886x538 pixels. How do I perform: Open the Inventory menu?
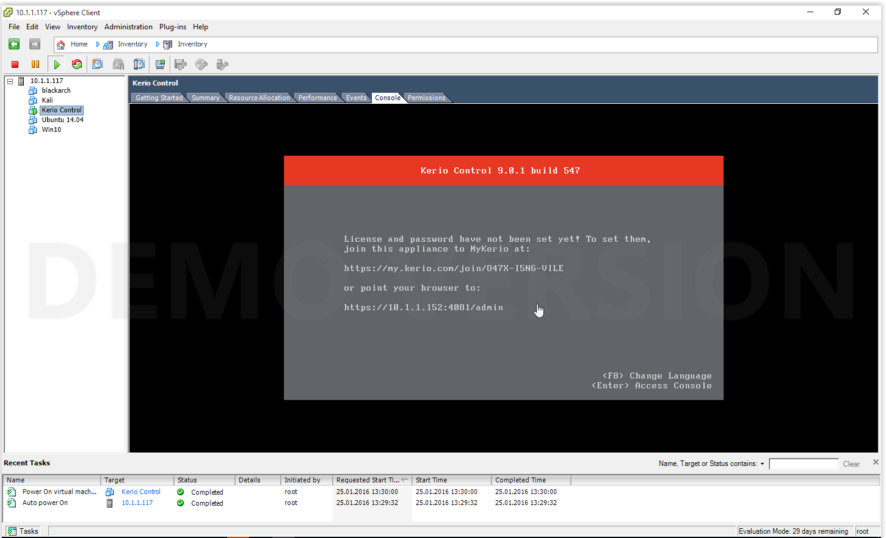coord(82,27)
